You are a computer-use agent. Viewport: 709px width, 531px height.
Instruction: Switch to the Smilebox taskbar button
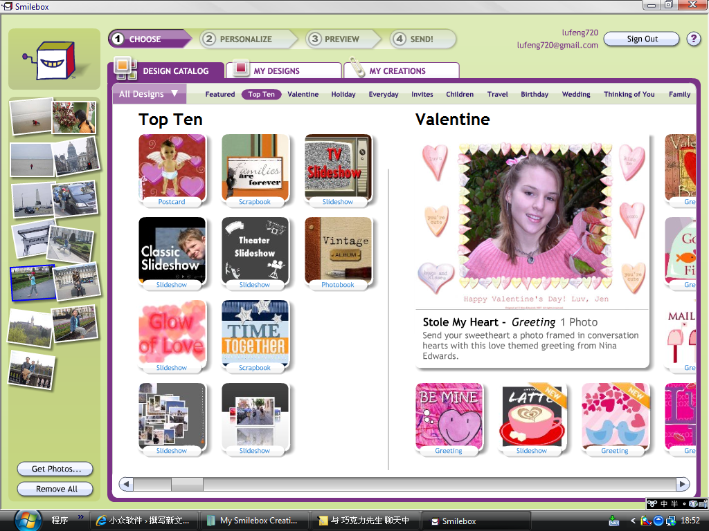point(475,521)
